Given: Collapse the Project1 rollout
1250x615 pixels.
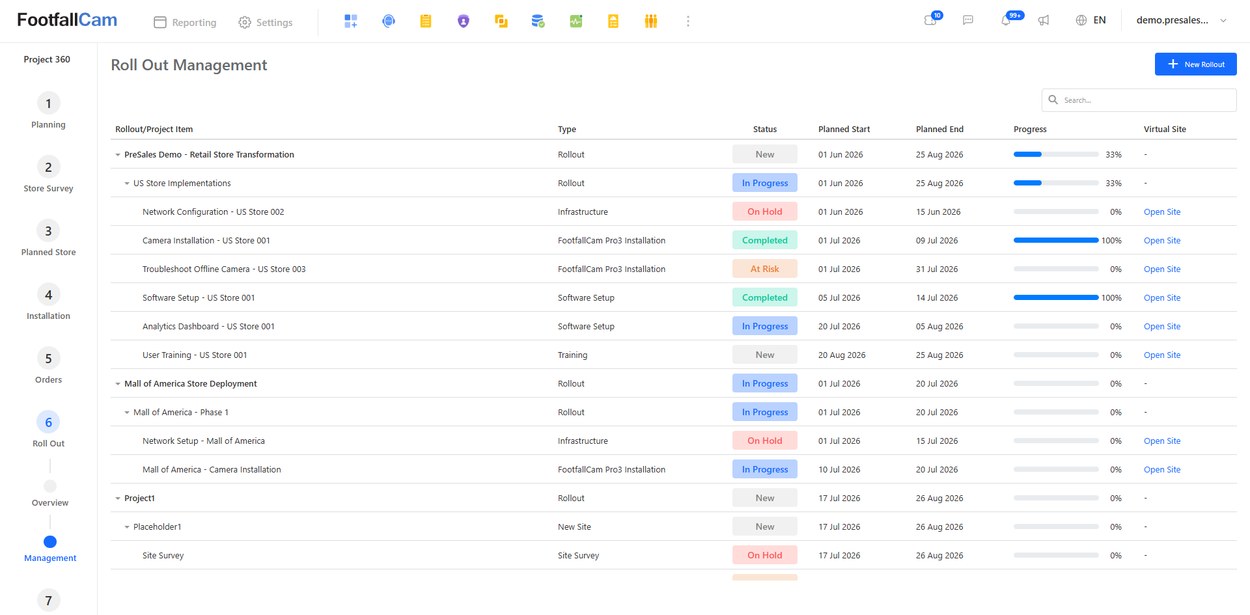Looking at the screenshot, I should pos(118,499).
